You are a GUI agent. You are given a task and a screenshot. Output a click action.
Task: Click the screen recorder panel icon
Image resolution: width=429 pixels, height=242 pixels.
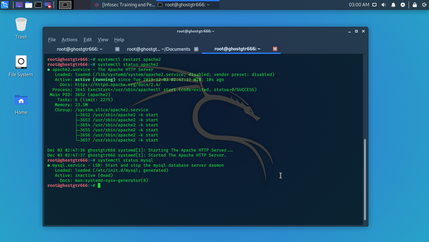pyautogui.click(x=48, y=5)
